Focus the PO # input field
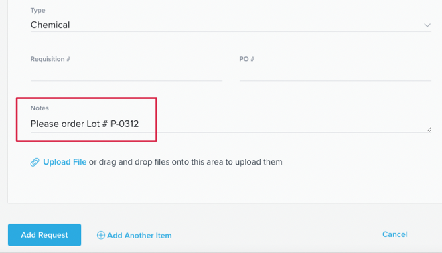The image size is (442, 253). [x=336, y=74]
